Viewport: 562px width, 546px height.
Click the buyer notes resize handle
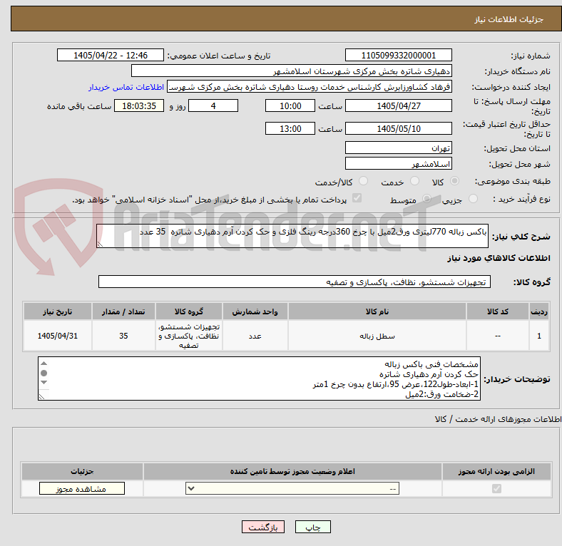click(x=41, y=396)
